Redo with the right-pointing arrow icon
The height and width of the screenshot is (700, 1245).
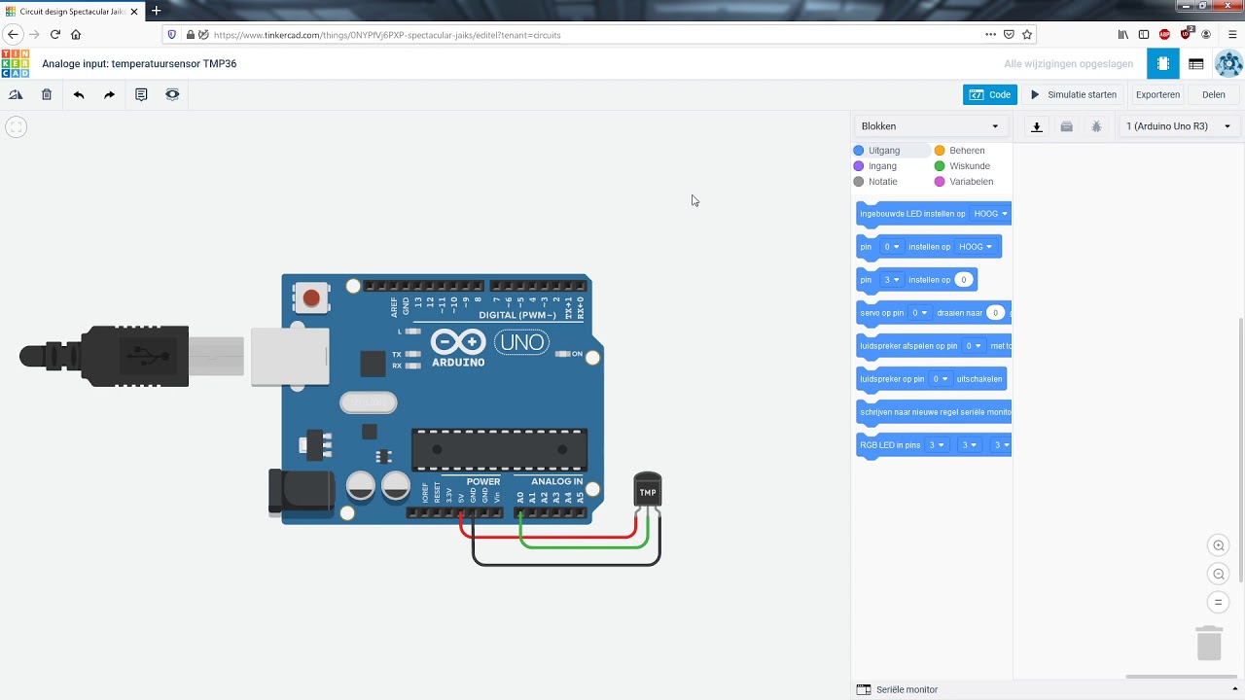109,94
